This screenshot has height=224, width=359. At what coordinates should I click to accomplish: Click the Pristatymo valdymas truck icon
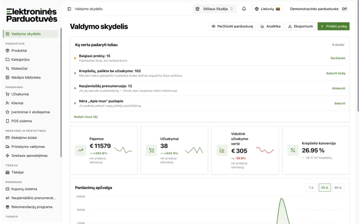(8, 146)
